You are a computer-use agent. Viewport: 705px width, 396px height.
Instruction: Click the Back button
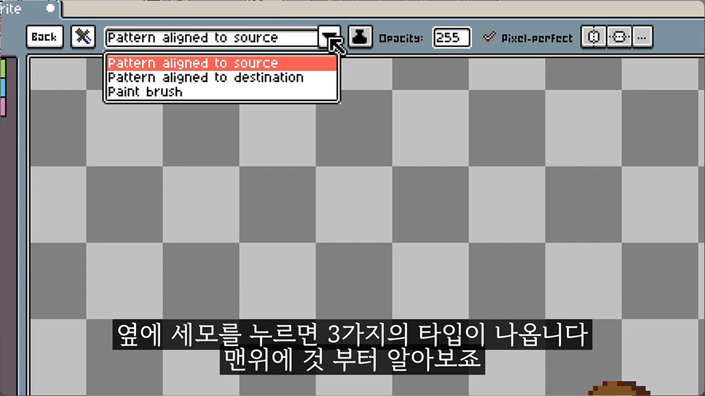point(44,37)
